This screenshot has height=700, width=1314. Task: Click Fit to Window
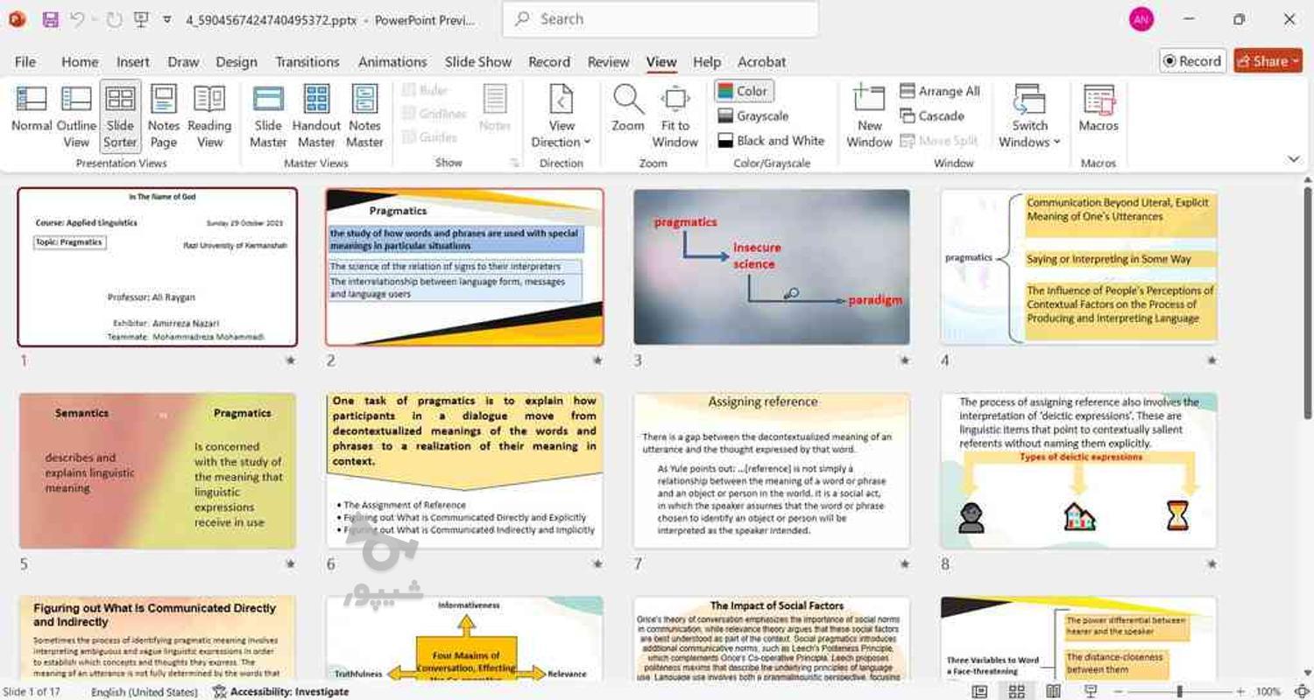[x=675, y=116]
